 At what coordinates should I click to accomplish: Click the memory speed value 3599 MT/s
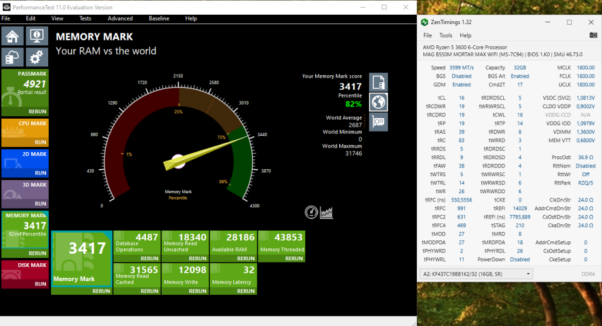coord(461,68)
